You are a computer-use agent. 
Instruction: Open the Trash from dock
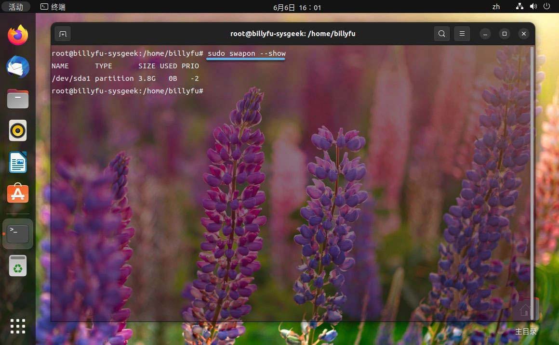18,266
